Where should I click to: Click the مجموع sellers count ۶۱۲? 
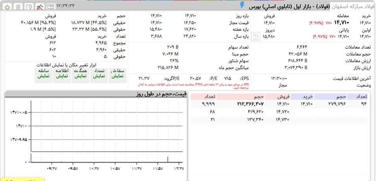[x=53, y=43]
